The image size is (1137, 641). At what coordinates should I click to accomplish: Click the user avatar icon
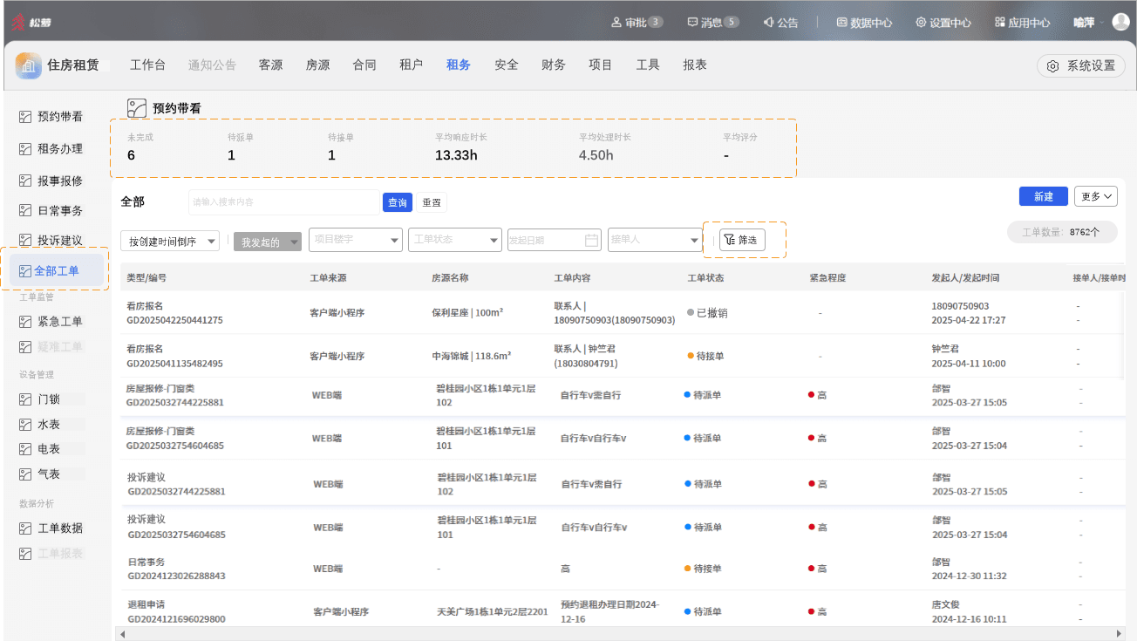pos(1120,22)
